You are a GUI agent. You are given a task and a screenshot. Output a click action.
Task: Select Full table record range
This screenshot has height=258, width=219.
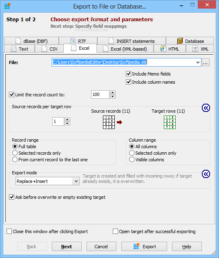[24, 147]
